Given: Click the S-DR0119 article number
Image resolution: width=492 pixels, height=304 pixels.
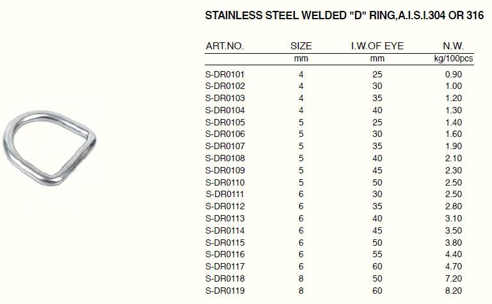Looking at the screenshot, I should 225,291.
